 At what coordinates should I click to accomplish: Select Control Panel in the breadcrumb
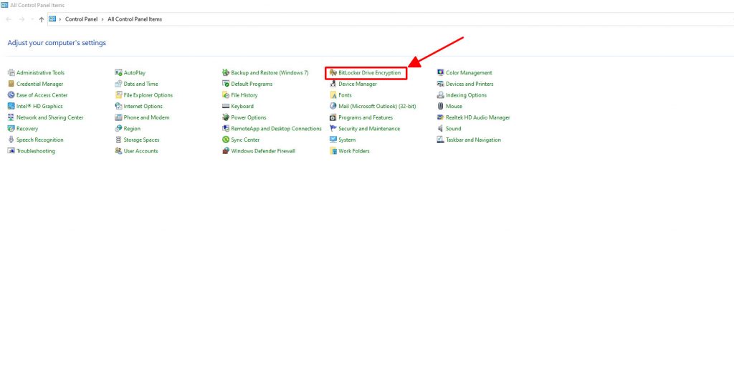point(82,19)
